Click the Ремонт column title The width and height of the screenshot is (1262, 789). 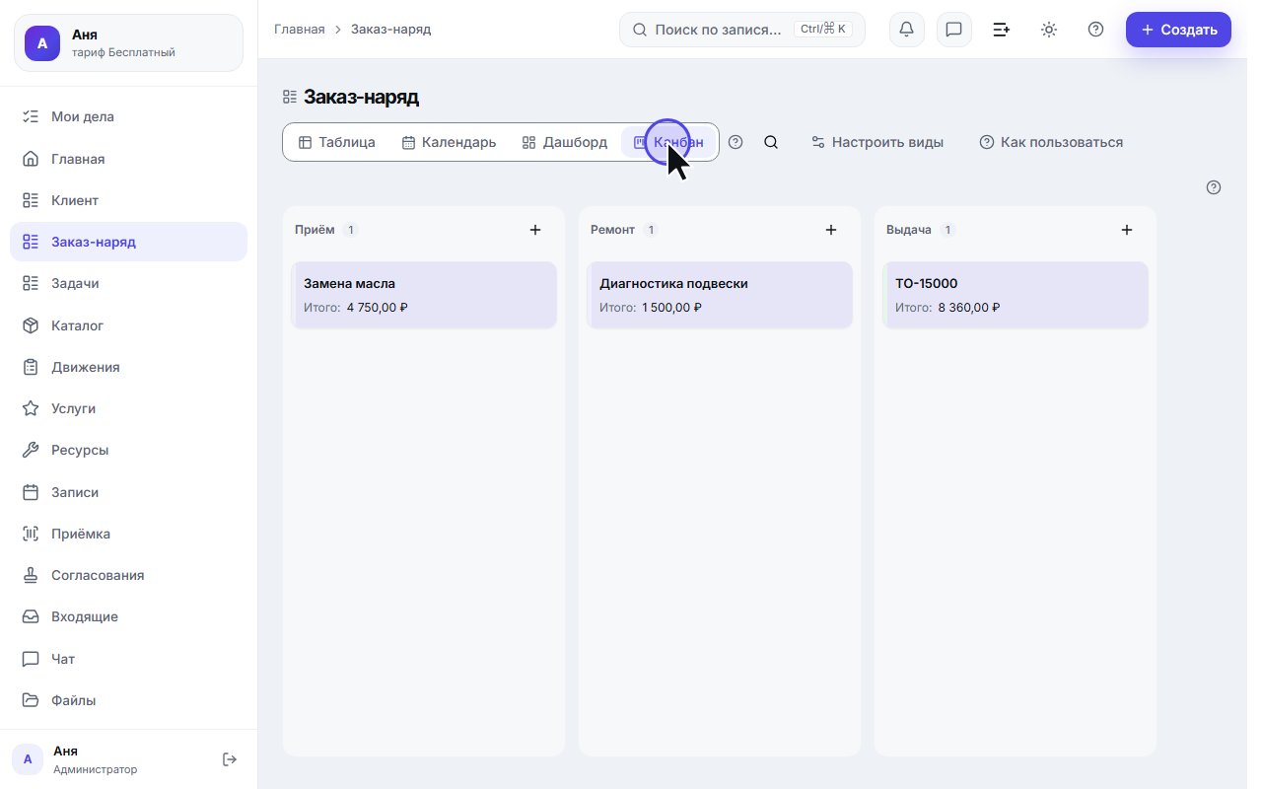612,230
